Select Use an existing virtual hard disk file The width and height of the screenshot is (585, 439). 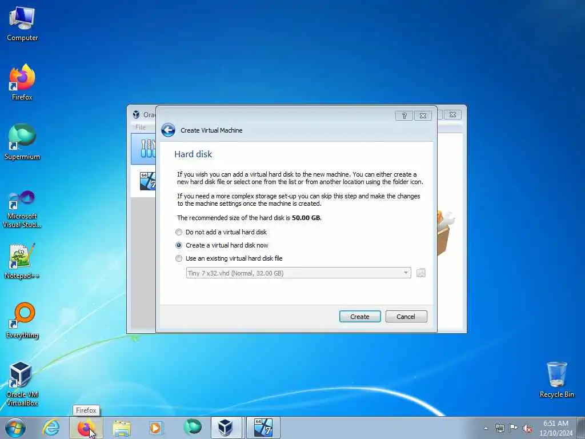229,258
